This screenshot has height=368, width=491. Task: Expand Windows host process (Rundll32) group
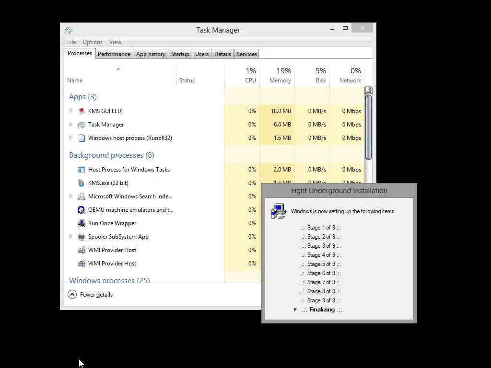tap(71, 138)
